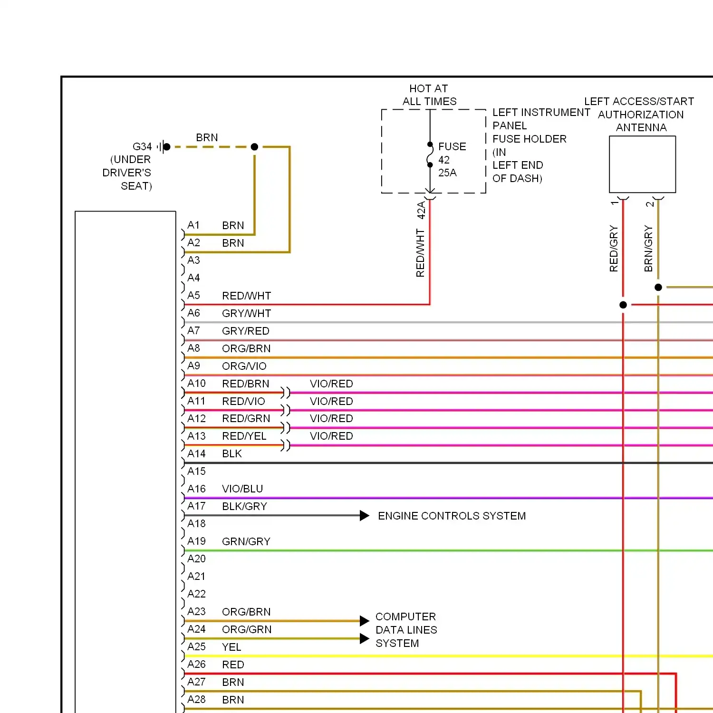
Task: Click the inline connector on the A11 wire
Action: [285, 410]
